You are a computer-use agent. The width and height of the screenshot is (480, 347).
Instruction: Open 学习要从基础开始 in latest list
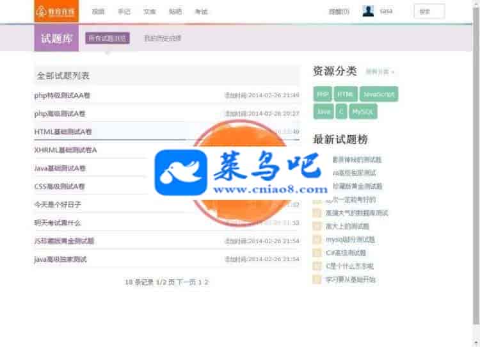(x=351, y=280)
